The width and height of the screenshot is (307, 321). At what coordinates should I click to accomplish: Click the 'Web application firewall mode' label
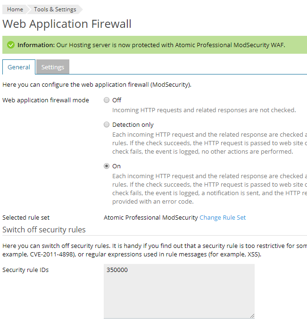(46, 100)
